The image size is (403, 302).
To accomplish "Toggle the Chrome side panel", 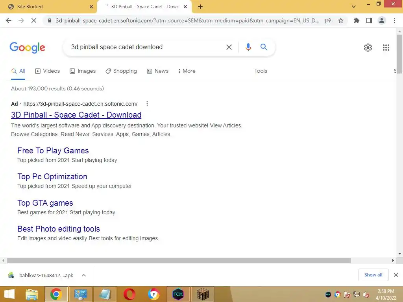I will click(x=369, y=20).
